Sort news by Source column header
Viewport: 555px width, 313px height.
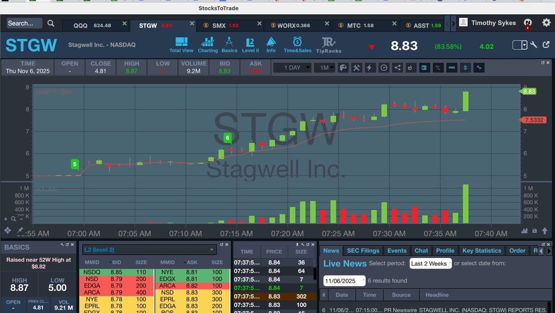[401, 295]
